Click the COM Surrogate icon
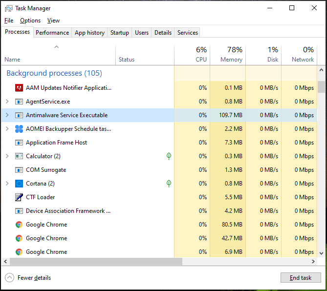This screenshot has height=291, width=327. (x=19, y=170)
